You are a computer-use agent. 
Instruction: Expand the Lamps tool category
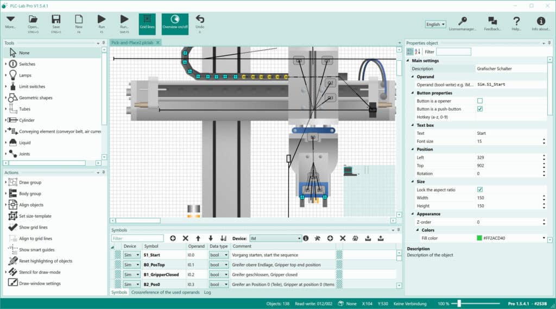(x=5, y=75)
